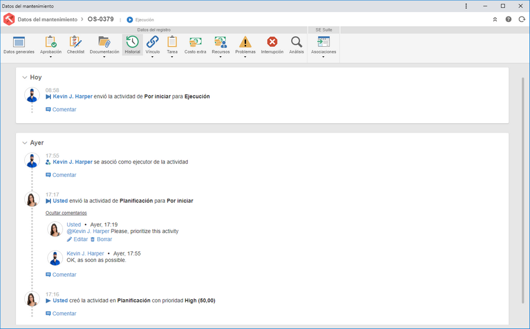Click the avatar at 17:16 creation entry
The image size is (530, 329).
(x=32, y=299)
